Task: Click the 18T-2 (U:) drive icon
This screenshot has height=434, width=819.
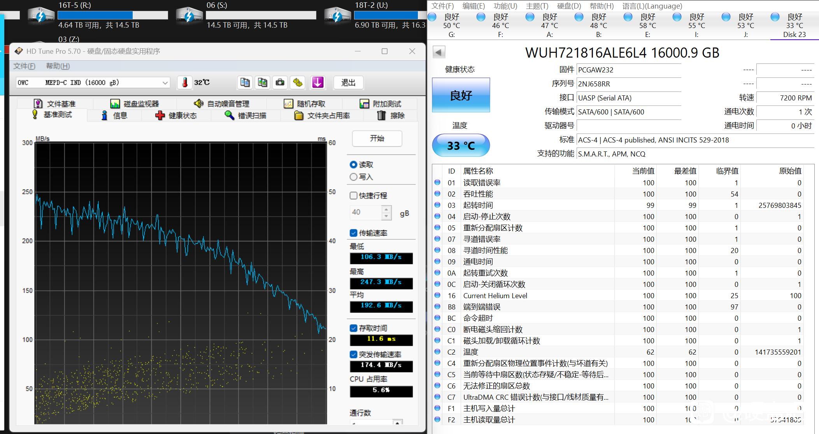Action: pyautogui.click(x=337, y=16)
